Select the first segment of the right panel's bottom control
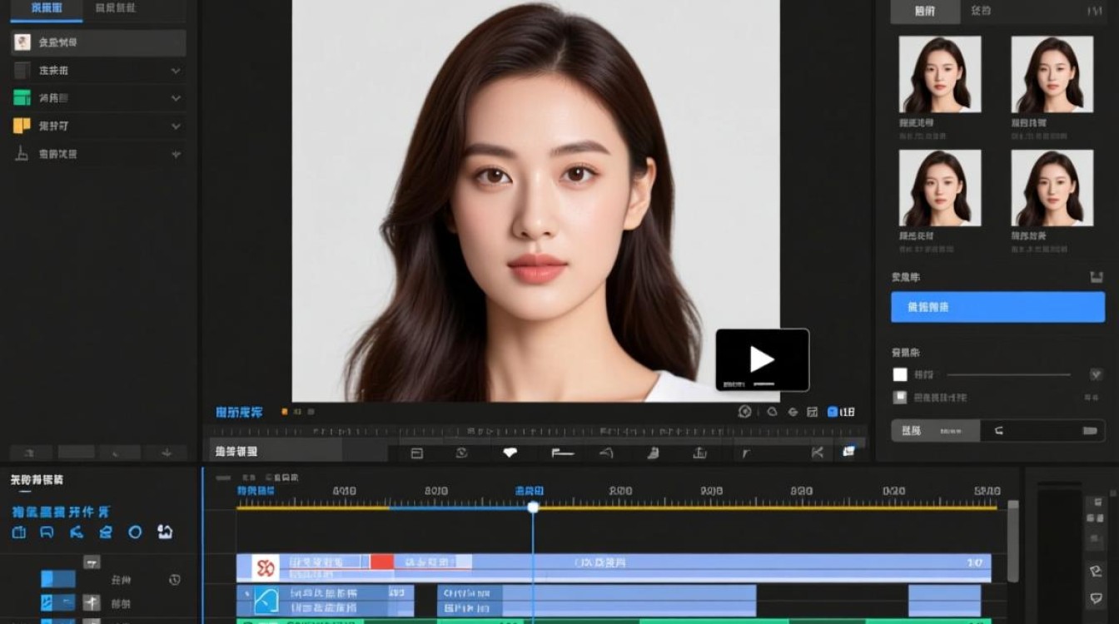The width and height of the screenshot is (1119, 624). 935,431
